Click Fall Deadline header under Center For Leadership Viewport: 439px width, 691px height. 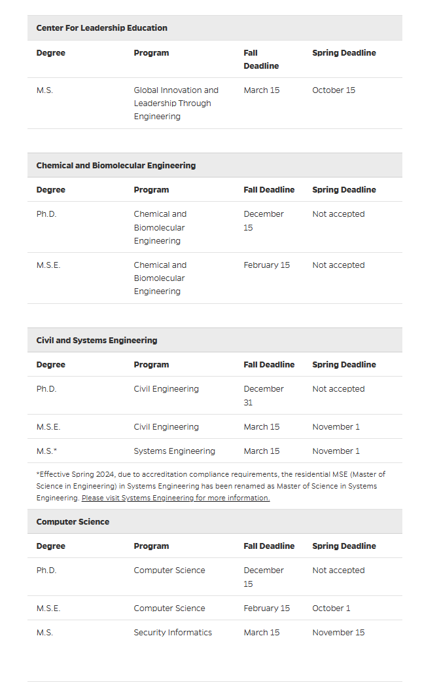(261, 60)
